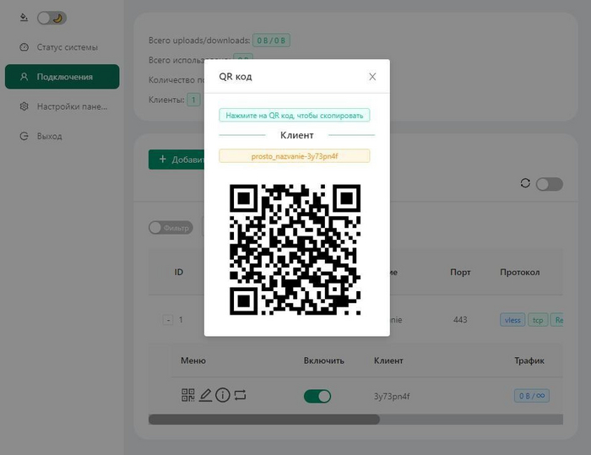Click the Порт column header
This screenshot has height=455, width=591.
click(x=460, y=272)
